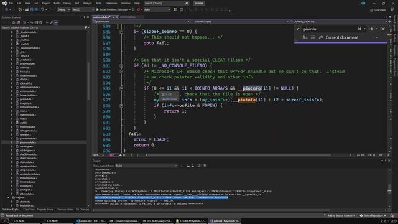398x224 pixels.
Task: Click the highlighted fatal error line in Output
Action: [161, 198]
